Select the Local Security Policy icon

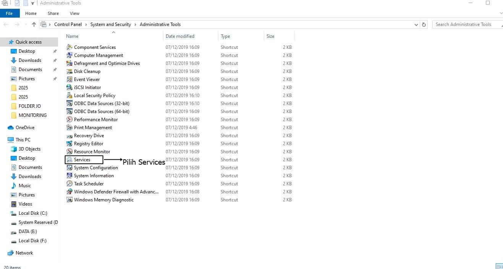point(69,95)
